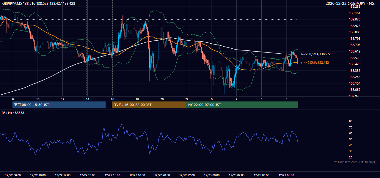This screenshot has height=178, width=380.
Task: Click the 138.520 price axis label
Action: tap(355, 58)
